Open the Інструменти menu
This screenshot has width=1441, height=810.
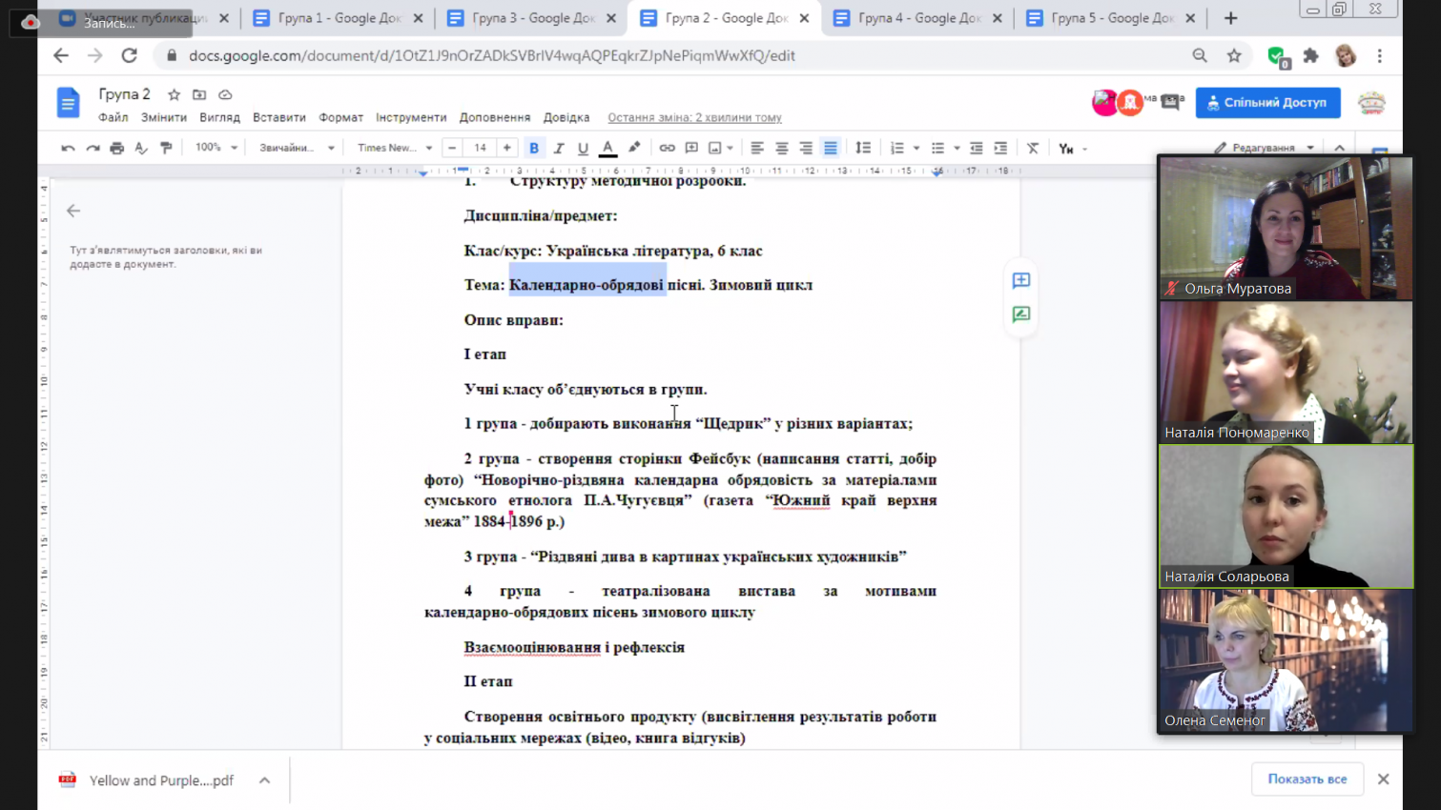point(411,117)
